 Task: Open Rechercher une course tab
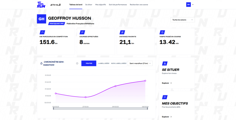pyautogui.click(x=139, y=5)
